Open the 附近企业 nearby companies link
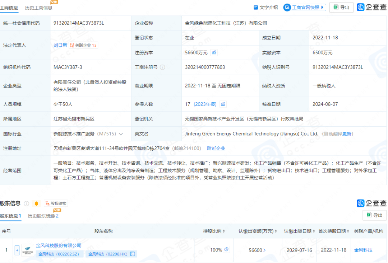Image resolution: width=388 pixels, height=263 pixels. [216, 148]
